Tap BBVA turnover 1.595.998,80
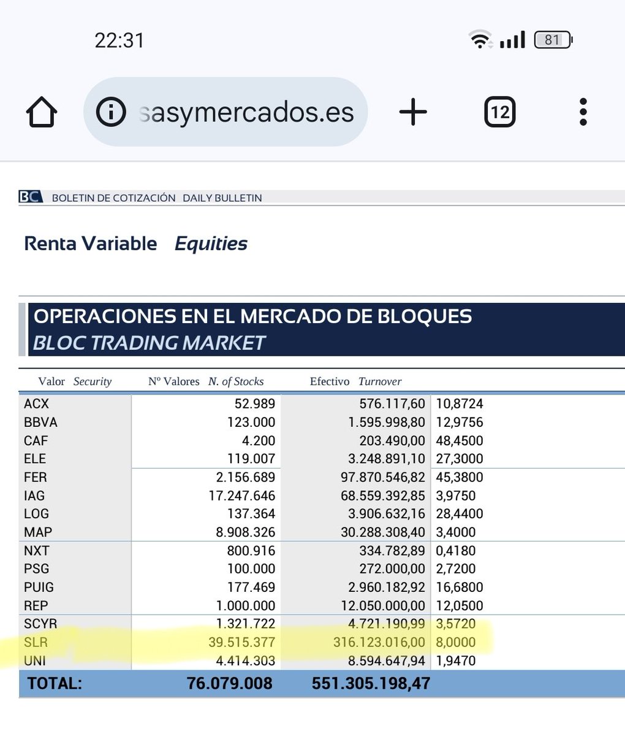This screenshot has height=736, width=625. coord(387,423)
